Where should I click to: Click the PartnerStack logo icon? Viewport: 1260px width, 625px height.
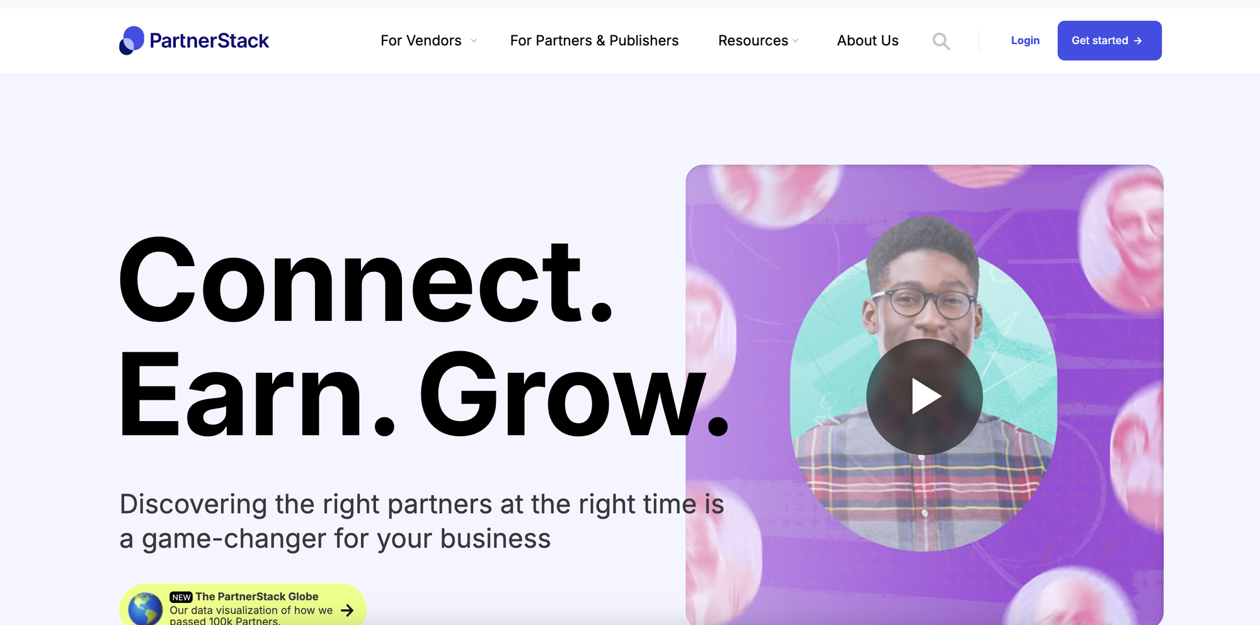(x=132, y=40)
